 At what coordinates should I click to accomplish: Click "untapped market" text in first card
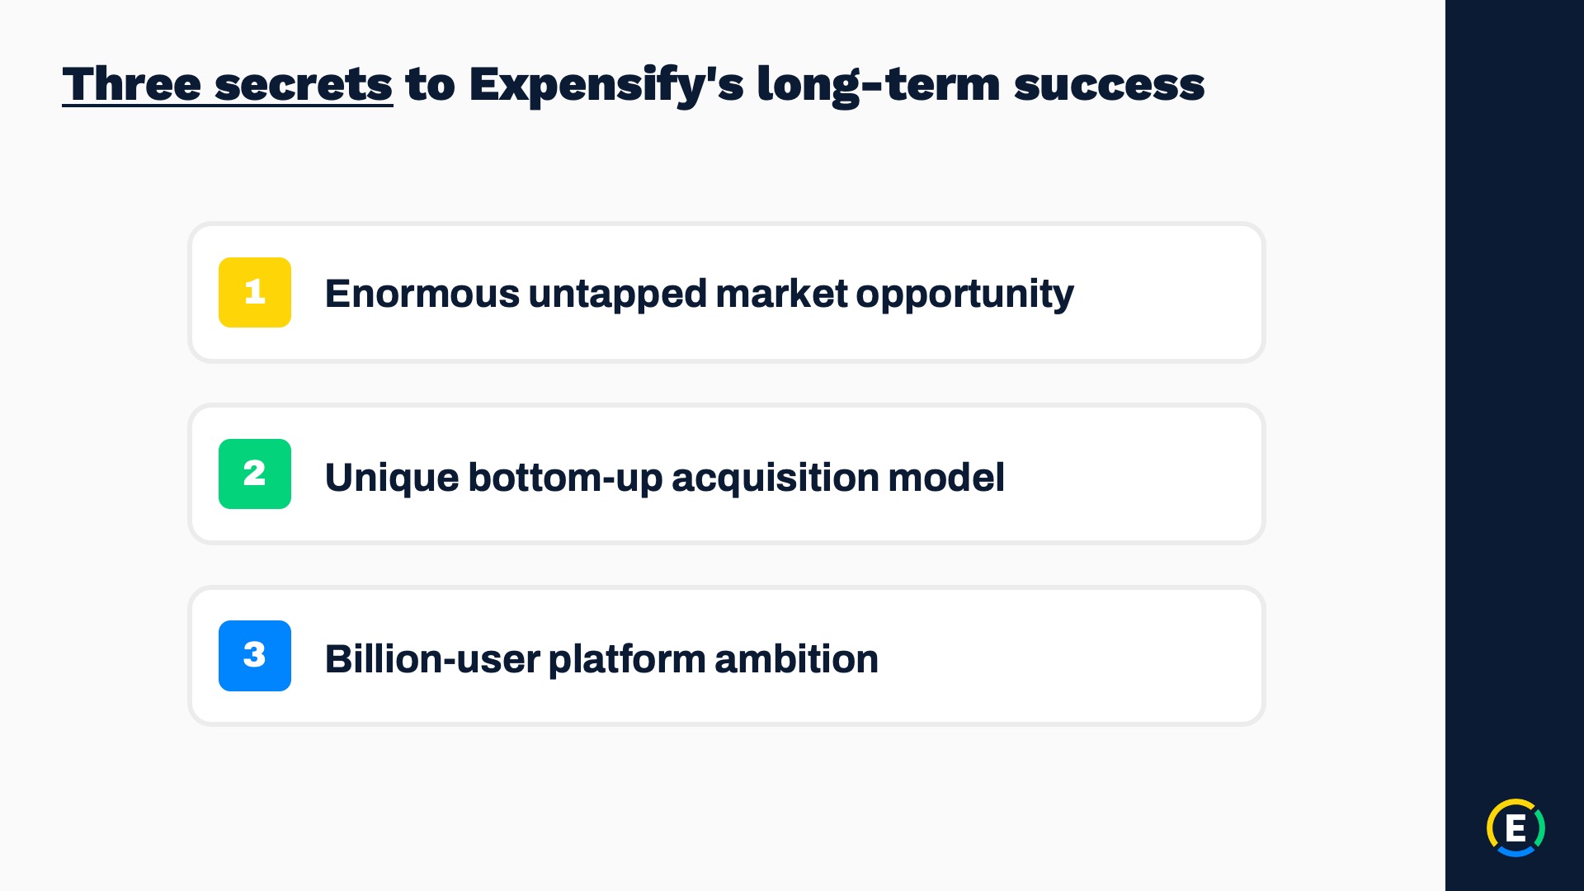[x=688, y=295]
